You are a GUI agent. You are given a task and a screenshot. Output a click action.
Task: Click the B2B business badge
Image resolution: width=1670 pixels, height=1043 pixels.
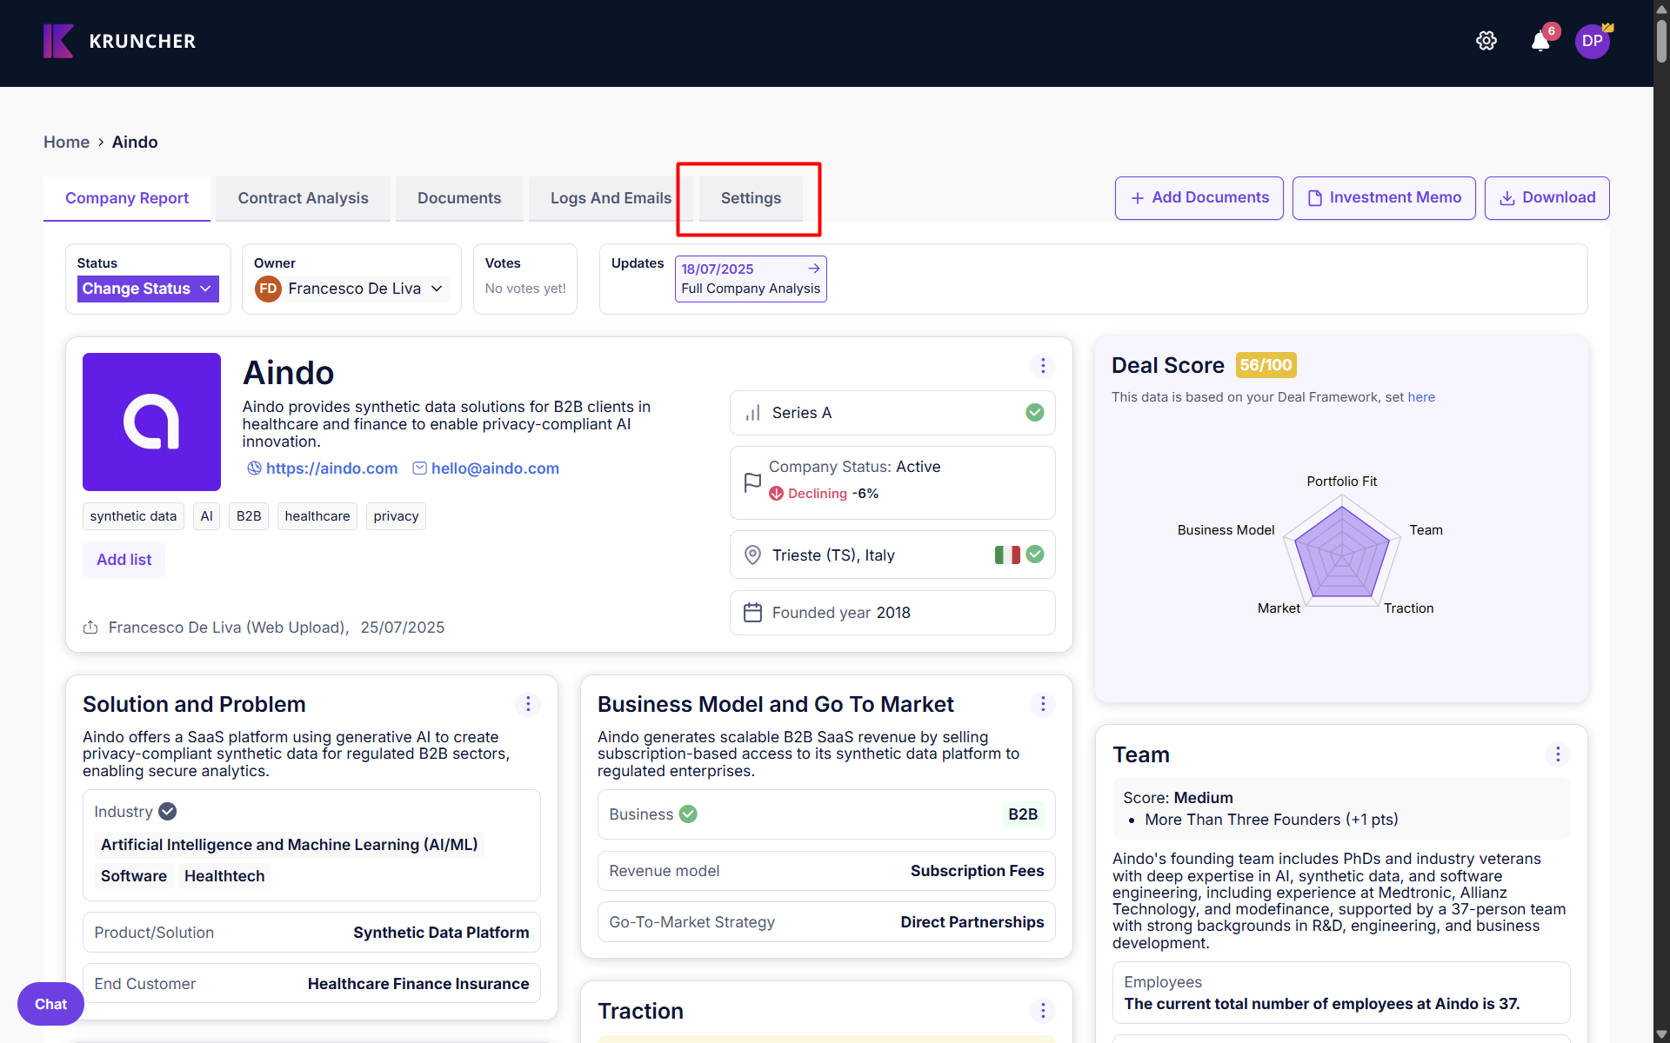(x=1023, y=814)
